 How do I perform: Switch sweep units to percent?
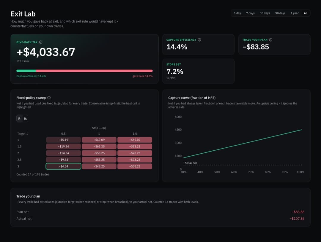point(25,119)
